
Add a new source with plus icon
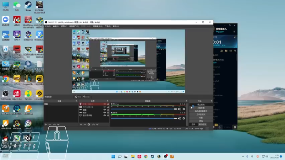coord(81,124)
